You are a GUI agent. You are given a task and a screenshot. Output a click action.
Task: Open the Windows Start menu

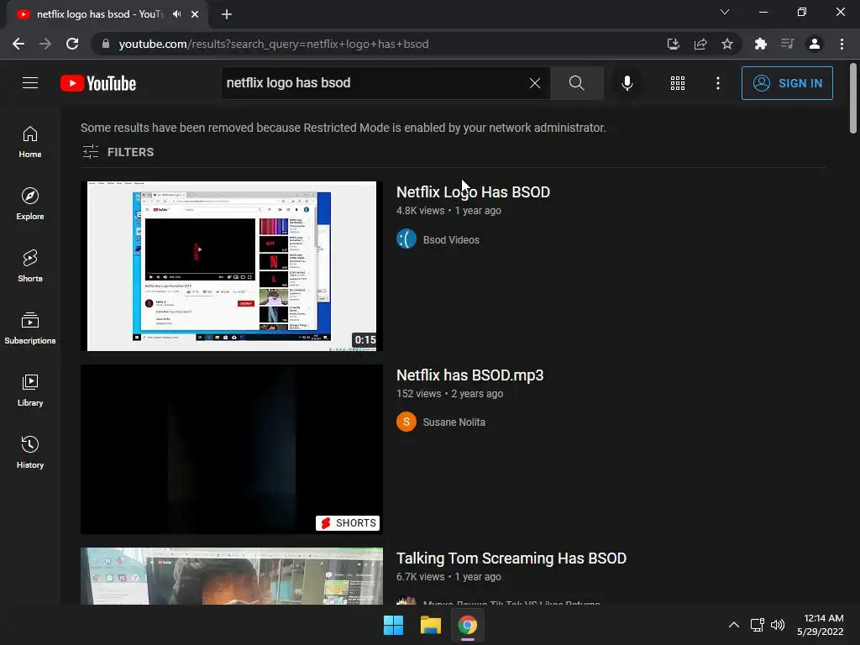tap(393, 625)
